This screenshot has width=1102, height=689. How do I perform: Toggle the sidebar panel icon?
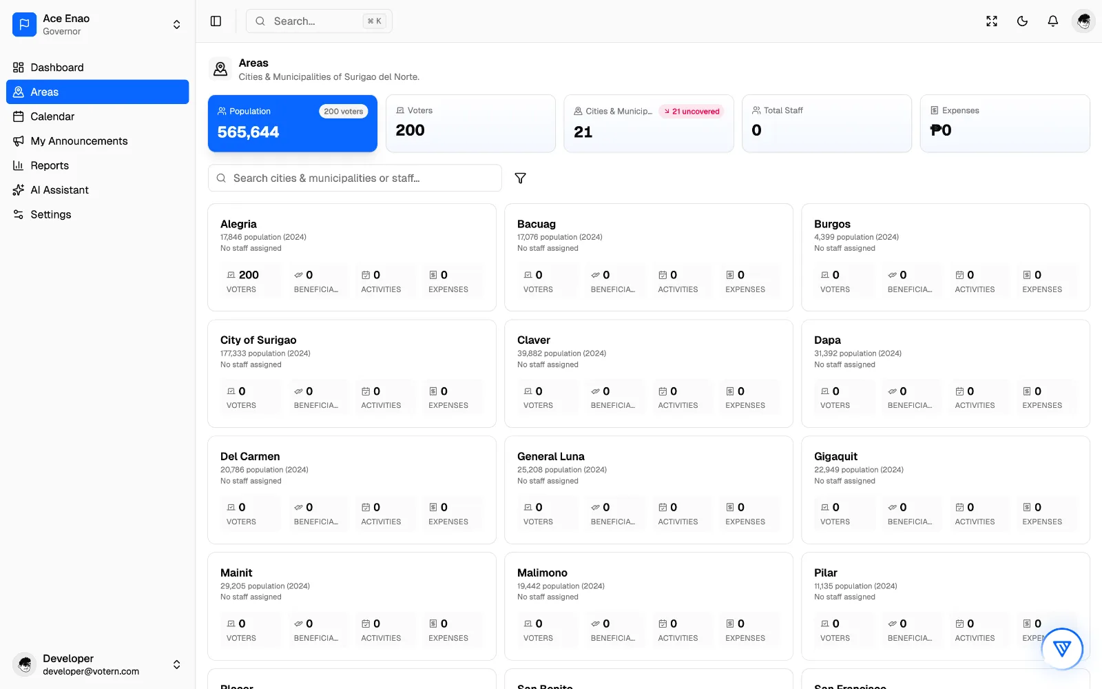(x=216, y=21)
